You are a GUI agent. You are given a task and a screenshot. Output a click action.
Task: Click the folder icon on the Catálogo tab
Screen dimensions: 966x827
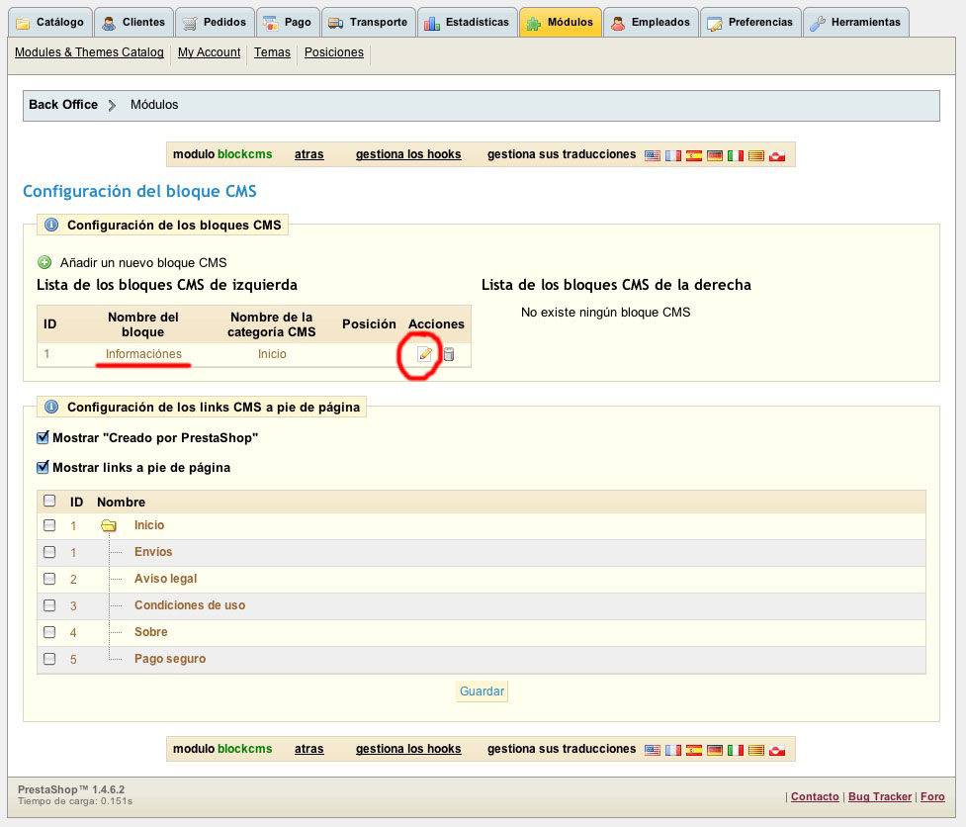23,24
